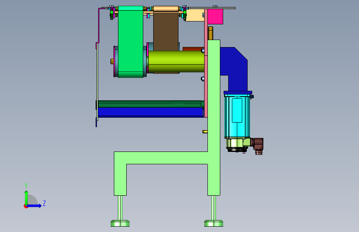Pick the brown angled motor connector
The width and height of the screenshot is (359, 232).
click(x=258, y=146)
